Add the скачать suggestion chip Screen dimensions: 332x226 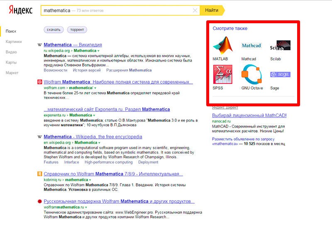coord(54,29)
